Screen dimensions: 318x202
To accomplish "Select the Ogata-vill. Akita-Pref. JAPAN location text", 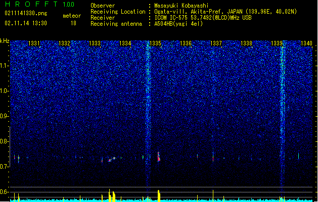I will pos(225,12).
